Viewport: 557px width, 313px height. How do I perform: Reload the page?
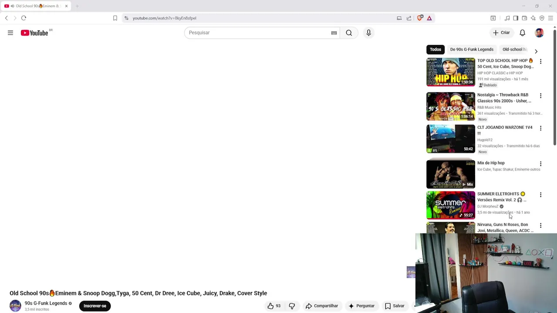[23, 18]
